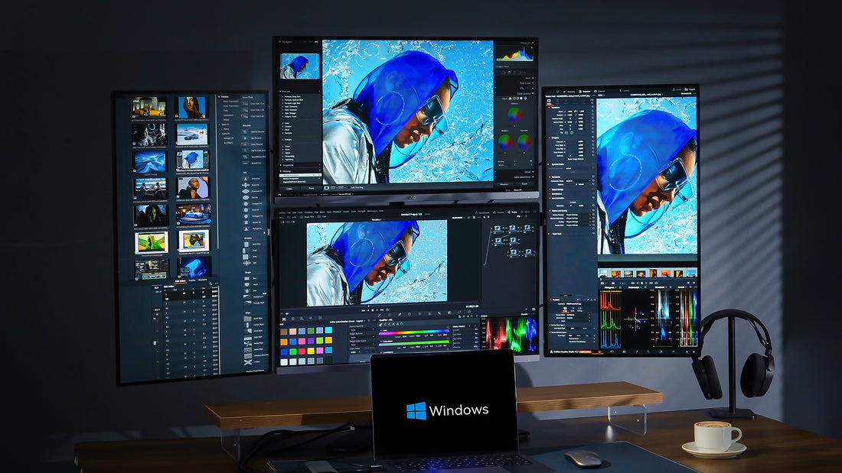Select the top-left node in the node graph
The width and height of the screenshot is (842, 473).
tap(498, 227)
